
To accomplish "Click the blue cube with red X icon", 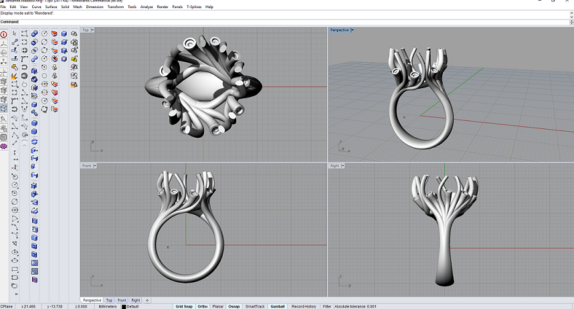I will pos(34,280).
